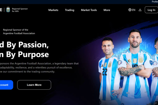Image resolution: width=158 pixels, height=105 pixels.
Task: Click the Log In button
Action: pos(151,10)
